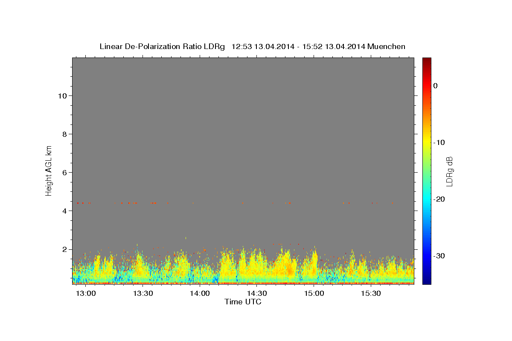Click the colorbar value label -20

439,199
